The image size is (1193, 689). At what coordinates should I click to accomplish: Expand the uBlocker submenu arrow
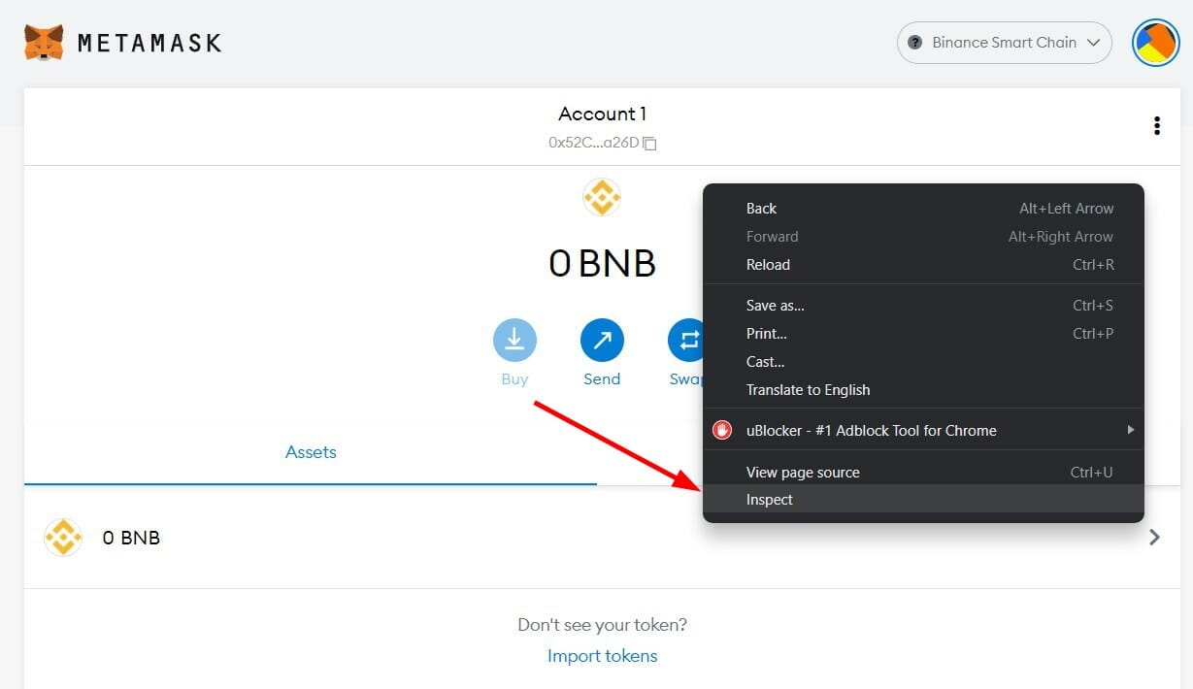1131,429
